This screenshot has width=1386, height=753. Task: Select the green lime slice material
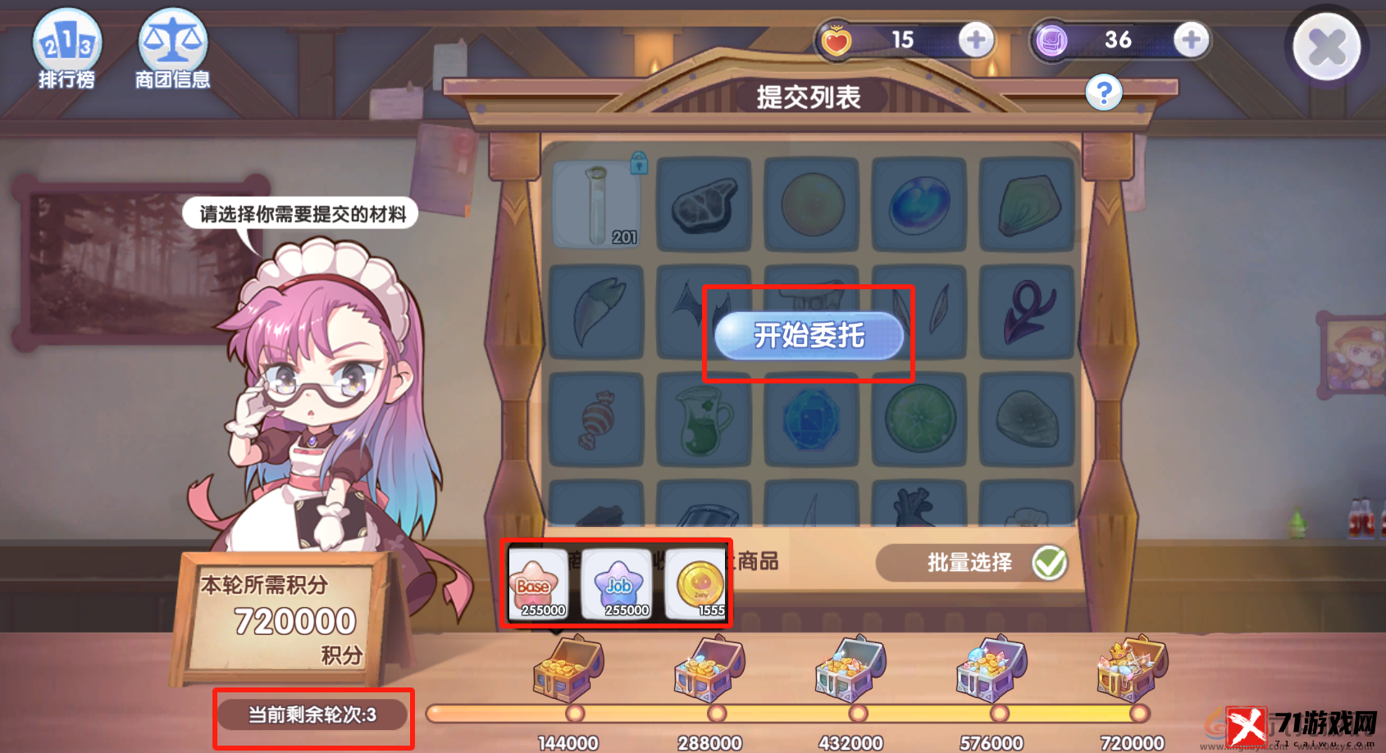919,418
